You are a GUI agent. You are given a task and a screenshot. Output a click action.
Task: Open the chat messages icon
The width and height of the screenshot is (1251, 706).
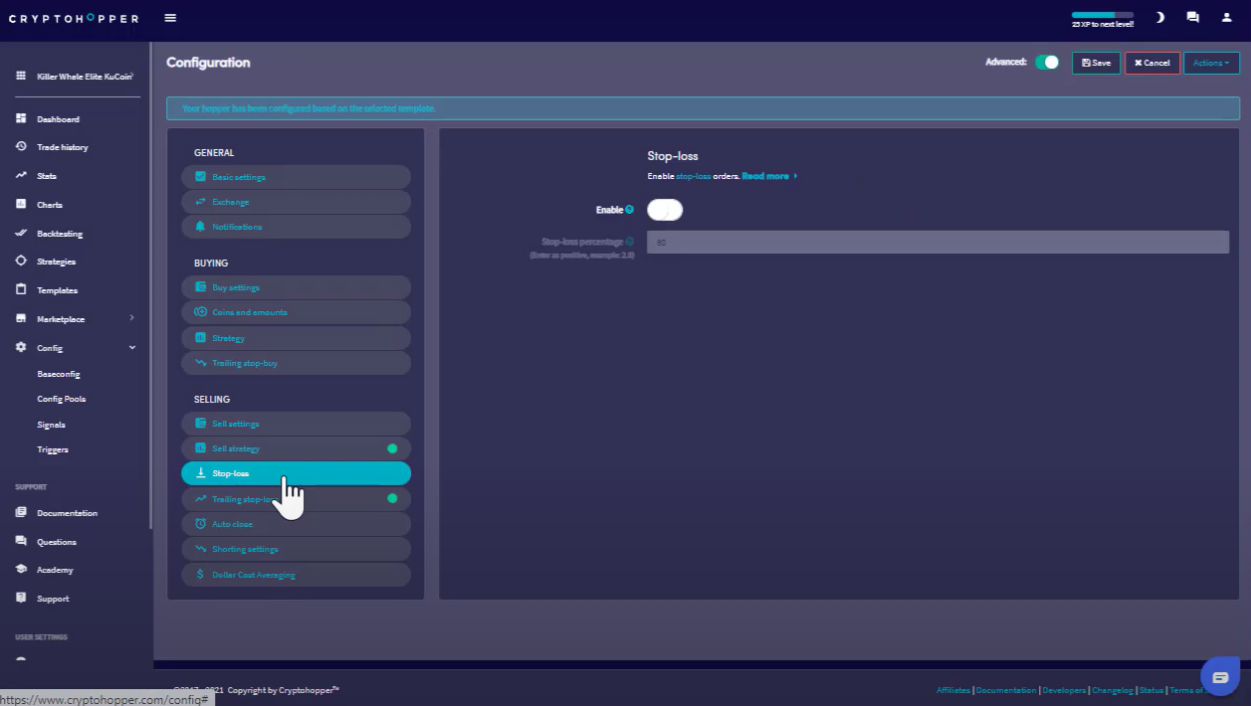(x=1192, y=18)
